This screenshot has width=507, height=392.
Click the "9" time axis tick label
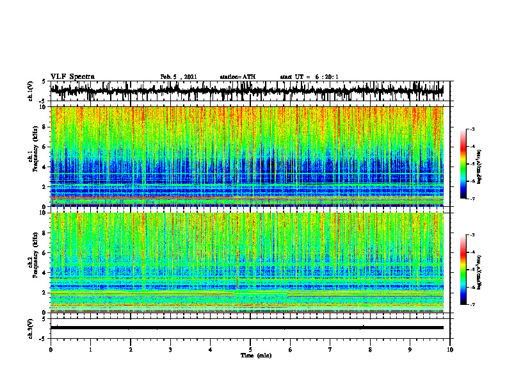(x=410, y=350)
